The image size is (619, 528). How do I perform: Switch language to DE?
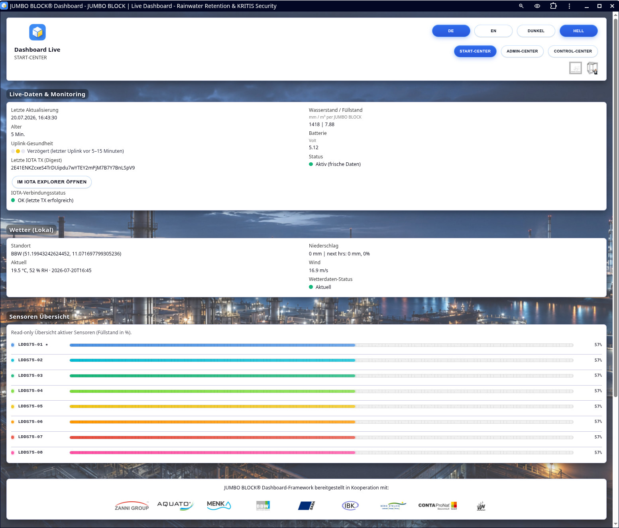tap(451, 31)
